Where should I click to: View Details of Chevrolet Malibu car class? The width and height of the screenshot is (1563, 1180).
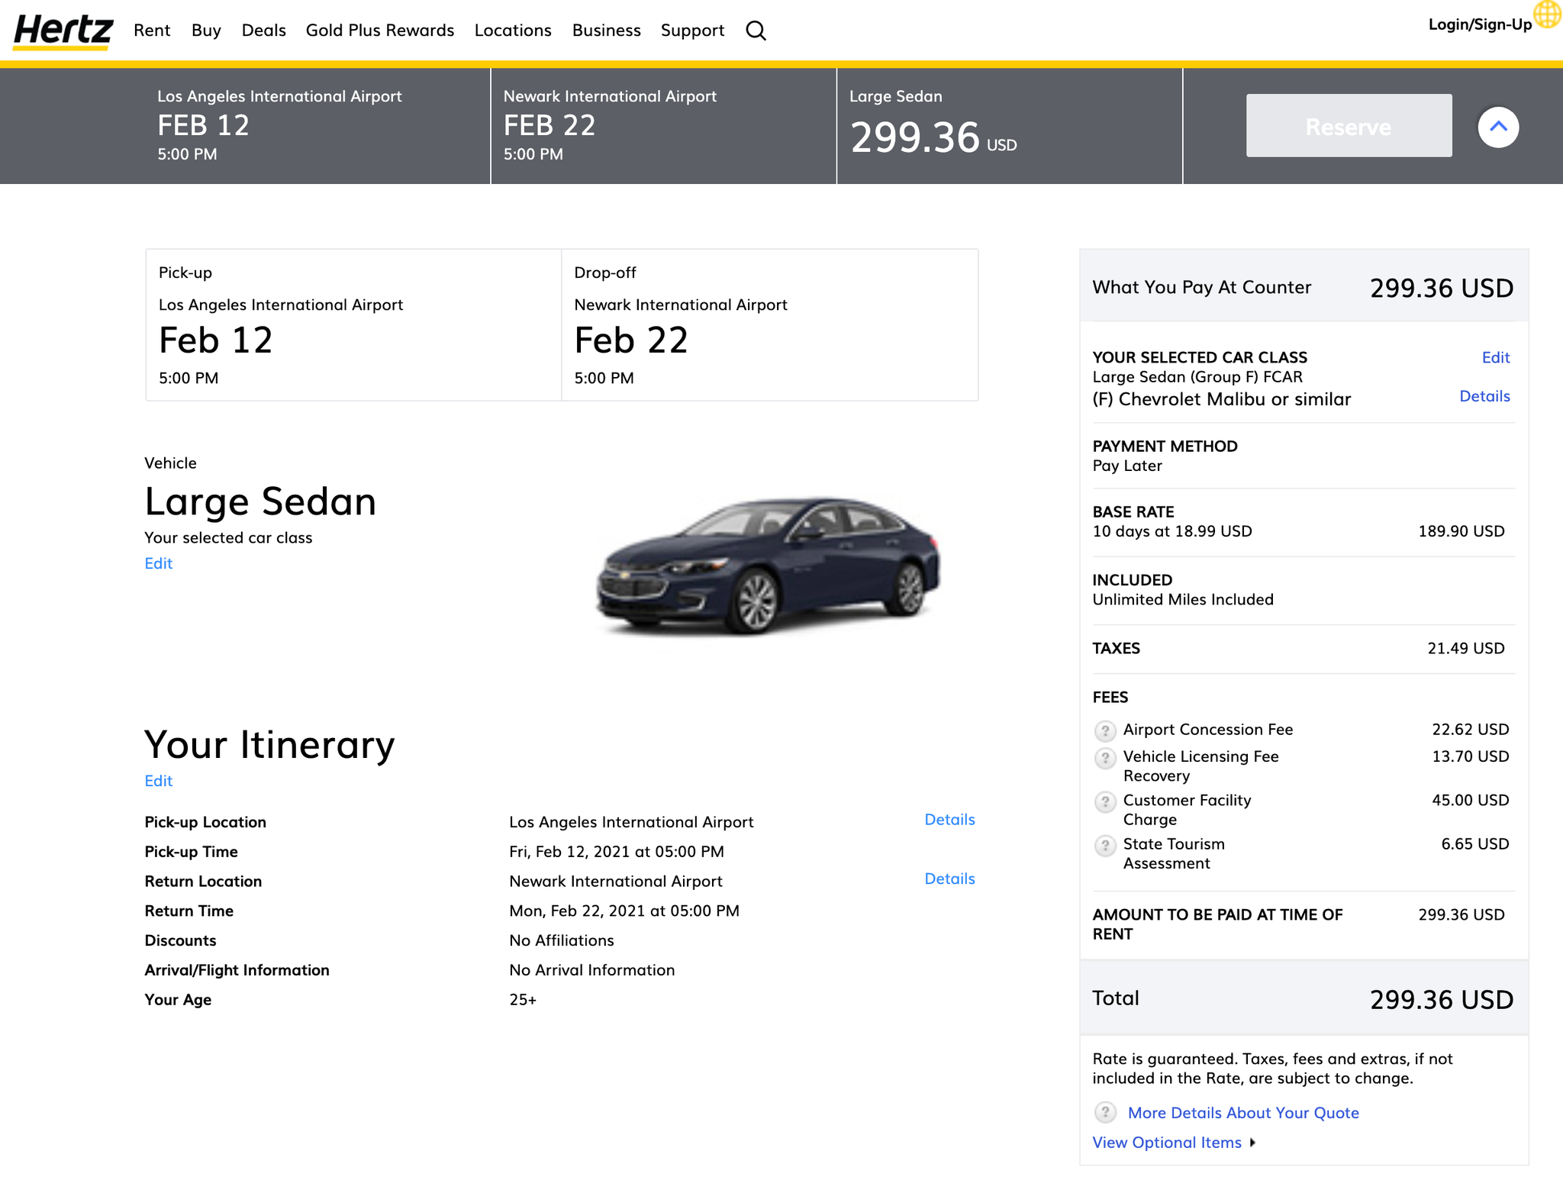(1484, 396)
